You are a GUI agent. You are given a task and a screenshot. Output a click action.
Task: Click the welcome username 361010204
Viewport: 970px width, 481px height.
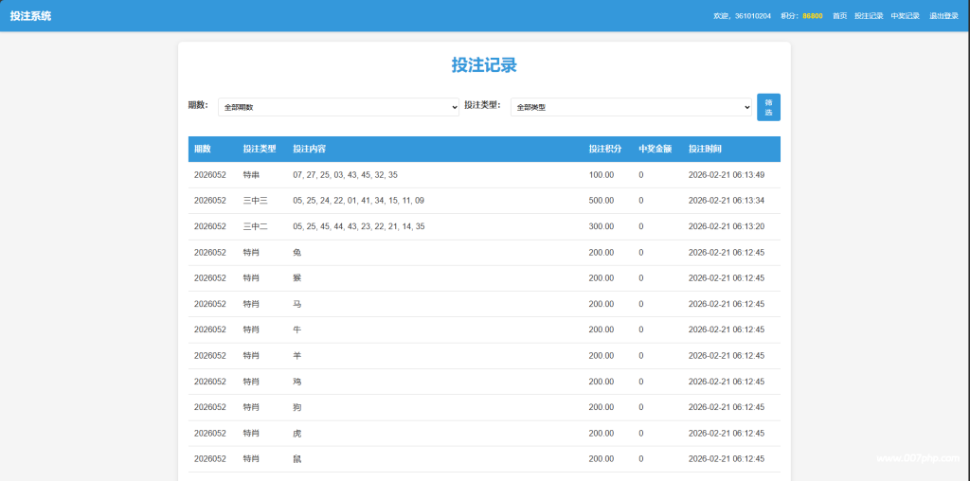(x=753, y=16)
